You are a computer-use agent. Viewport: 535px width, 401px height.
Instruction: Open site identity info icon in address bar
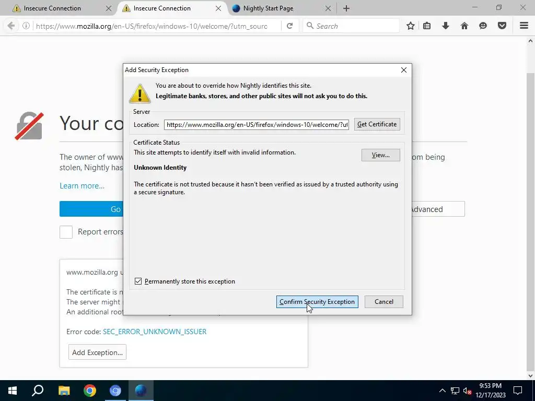pos(26,26)
